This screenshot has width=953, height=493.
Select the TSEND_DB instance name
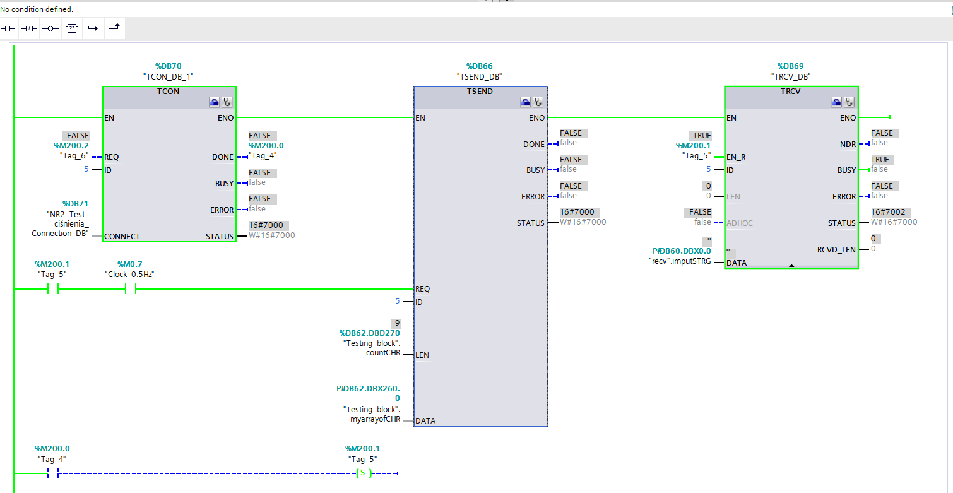point(479,76)
